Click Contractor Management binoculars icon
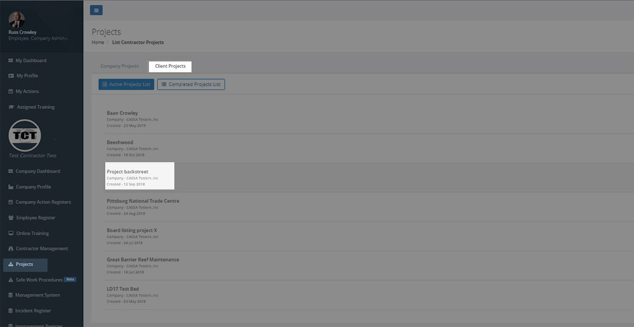Screen dimensions: 634x327 pos(11,248)
